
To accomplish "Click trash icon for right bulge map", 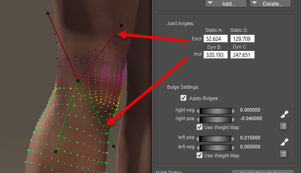I will click(x=284, y=126).
